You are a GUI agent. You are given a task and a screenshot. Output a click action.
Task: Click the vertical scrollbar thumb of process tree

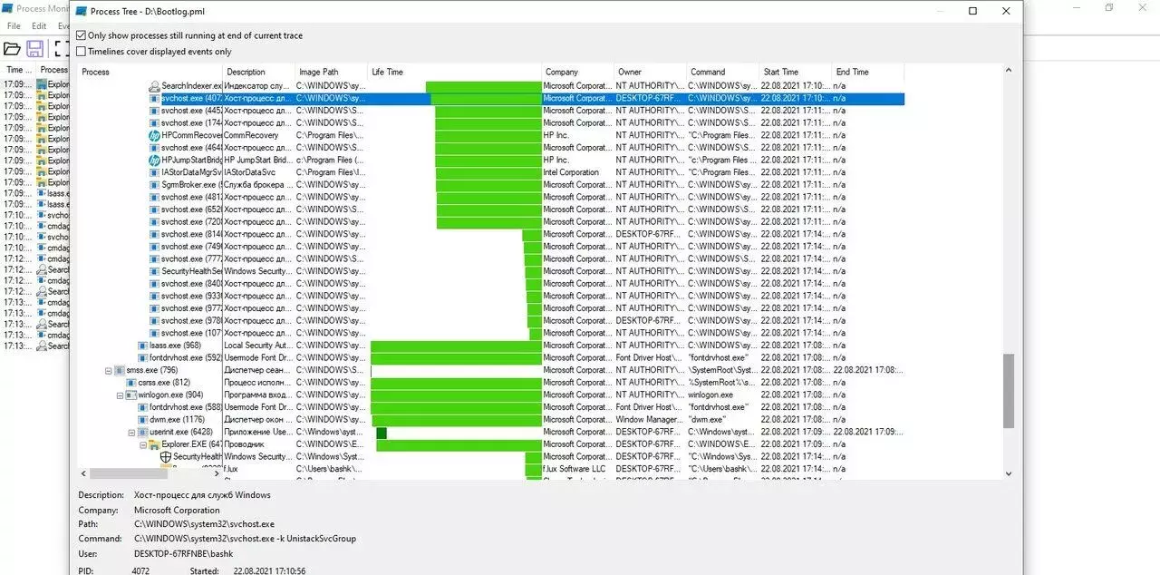click(x=1009, y=391)
